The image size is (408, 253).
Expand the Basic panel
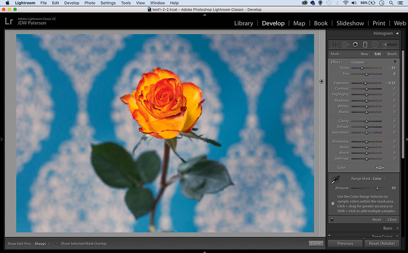[x=397, y=228]
